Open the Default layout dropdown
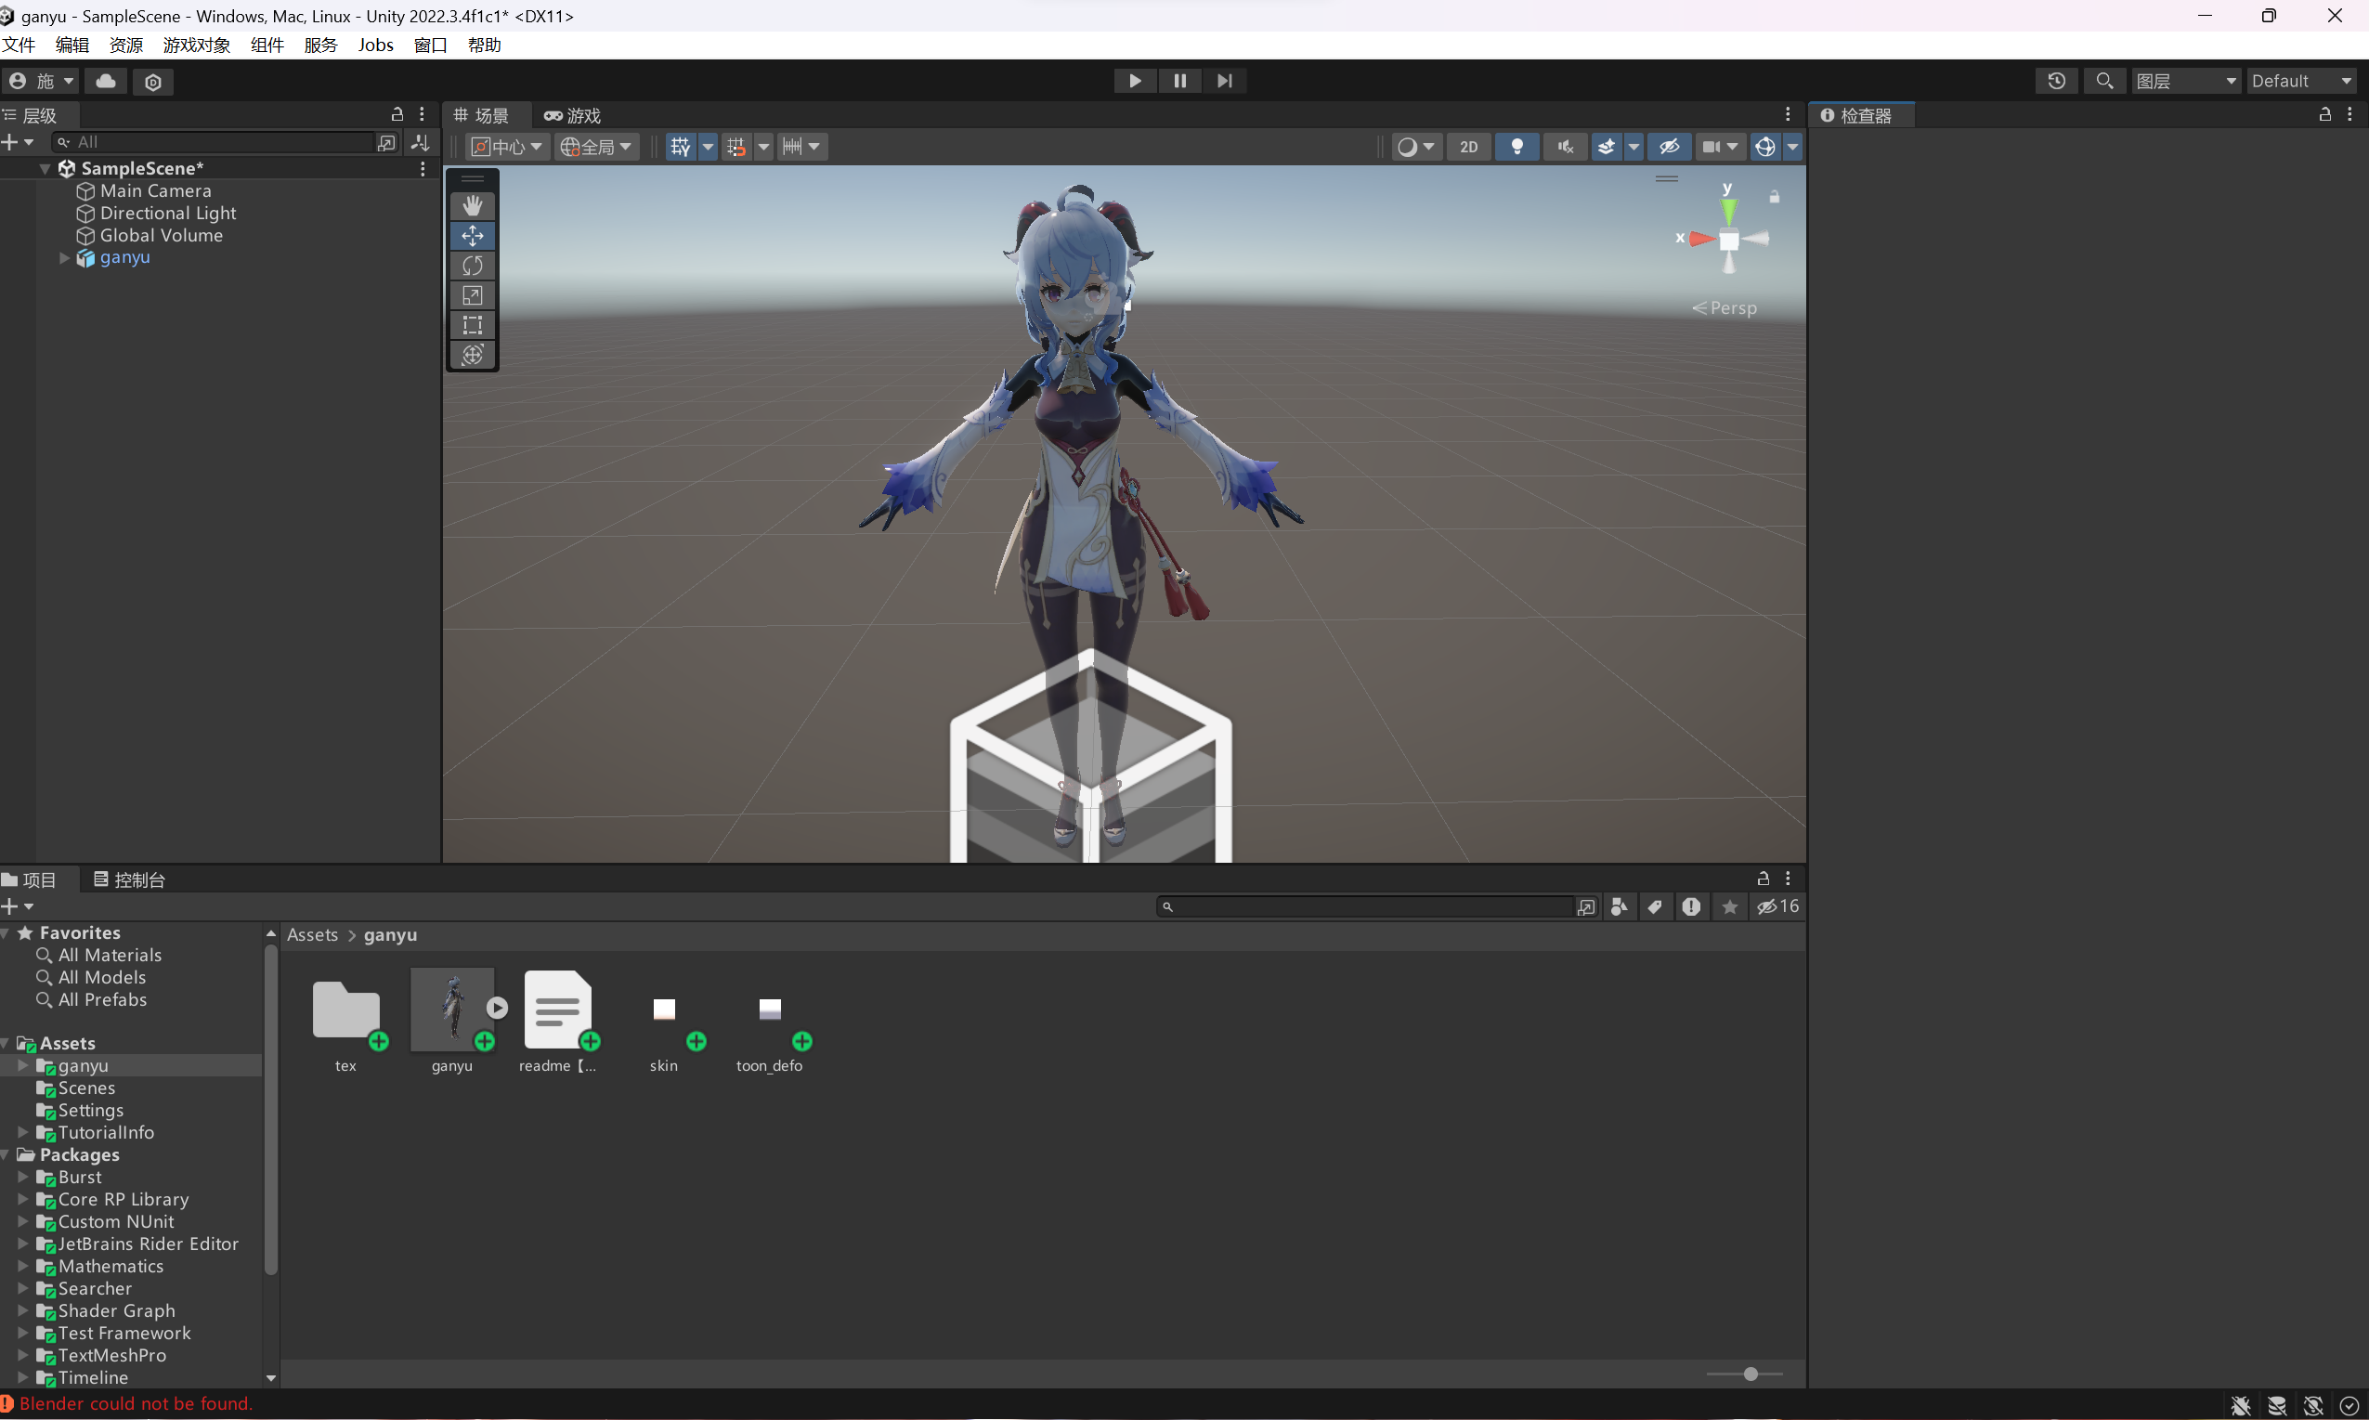The image size is (2369, 1420). (x=2301, y=82)
